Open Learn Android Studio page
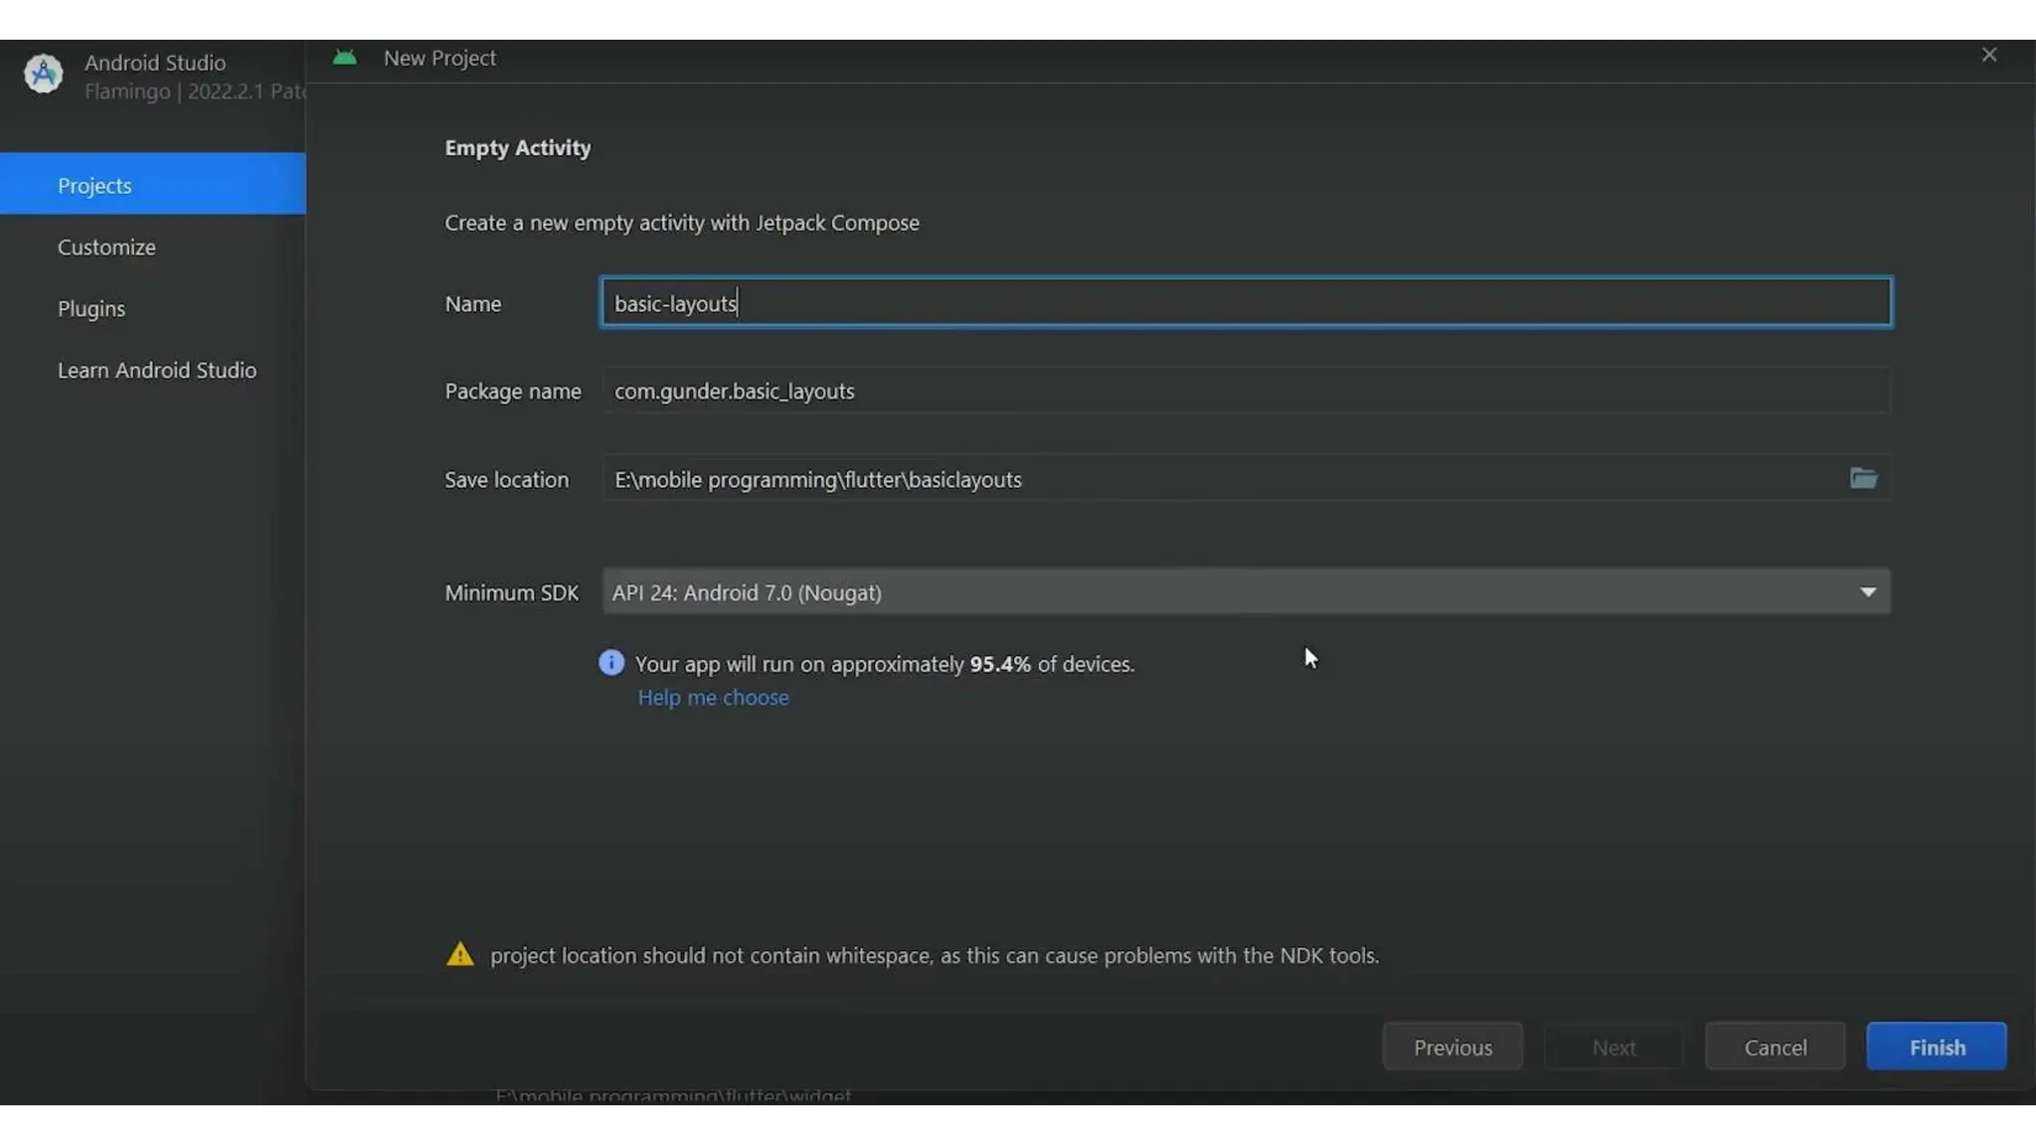Screen dimensions: 2036x1145 (157, 370)
